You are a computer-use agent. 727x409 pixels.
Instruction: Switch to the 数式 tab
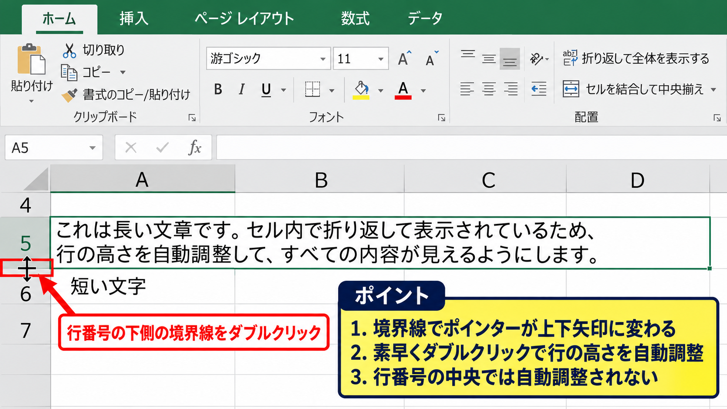[355, 19]
